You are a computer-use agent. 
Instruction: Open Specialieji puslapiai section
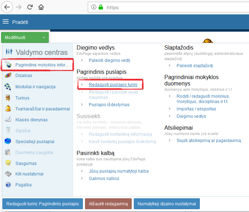35,141
